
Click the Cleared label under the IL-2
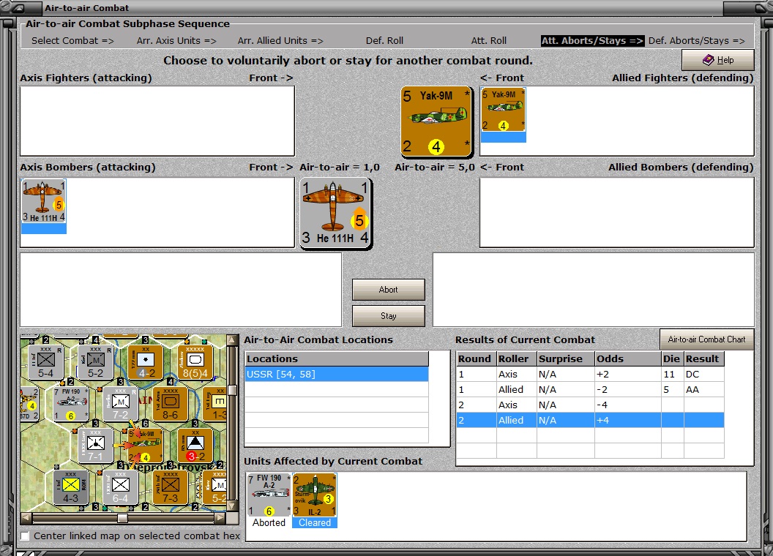(315, 522)
